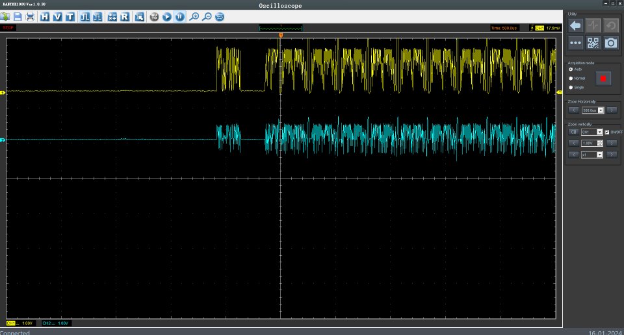Screen dimensions: 624x335
Task: Pause acquisition with the pause button
Action: click(x=179, y=17)
